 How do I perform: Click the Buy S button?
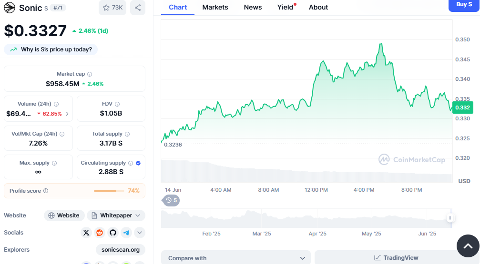[x=464, y=5]
